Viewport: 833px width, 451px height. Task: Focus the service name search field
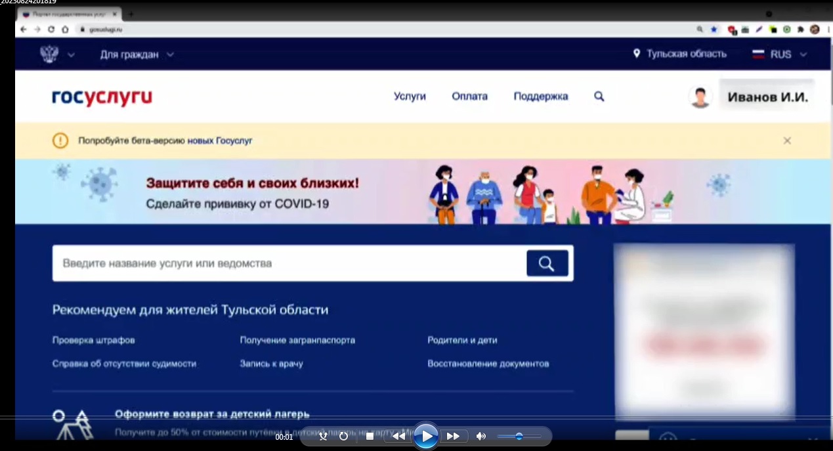point(289,263)
